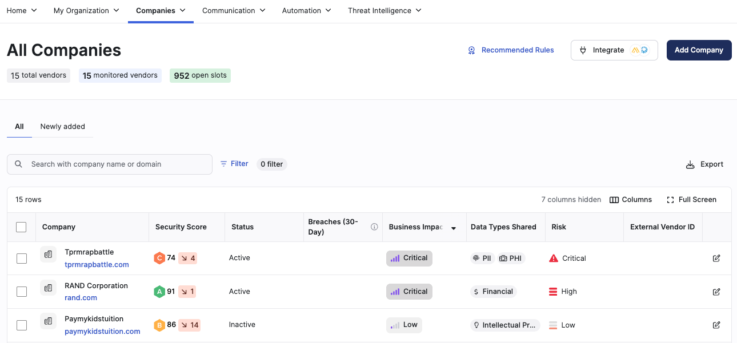This screenshot has width=737, height=343.
Task: Switch to the All tab
Action: tap(19, 127)
